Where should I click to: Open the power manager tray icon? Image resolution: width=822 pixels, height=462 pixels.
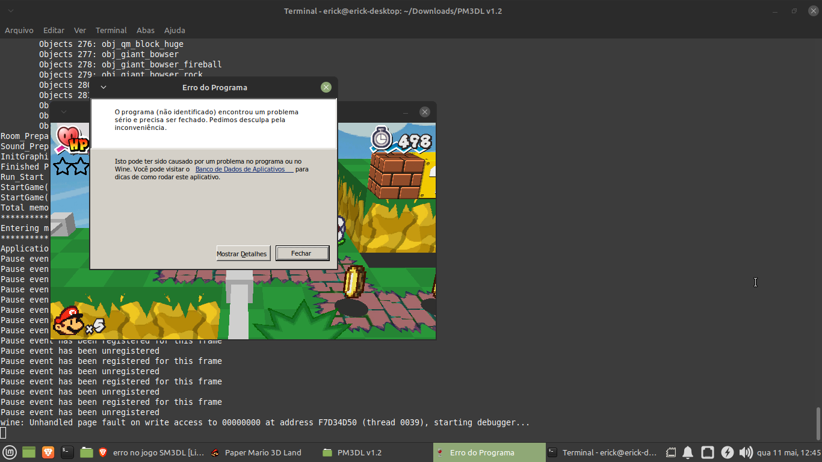727,452
